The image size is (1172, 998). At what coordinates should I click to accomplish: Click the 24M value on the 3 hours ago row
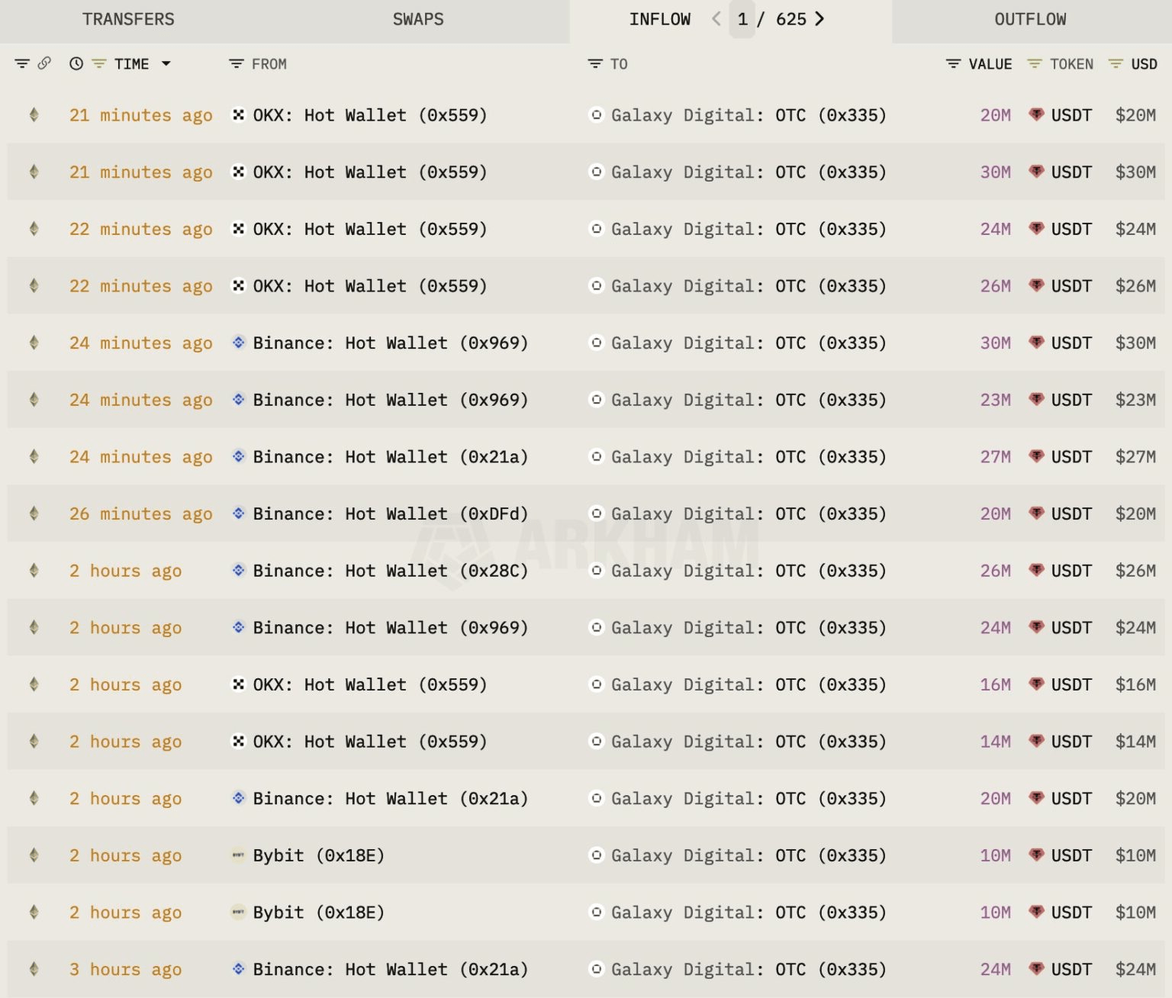point(996,970)
